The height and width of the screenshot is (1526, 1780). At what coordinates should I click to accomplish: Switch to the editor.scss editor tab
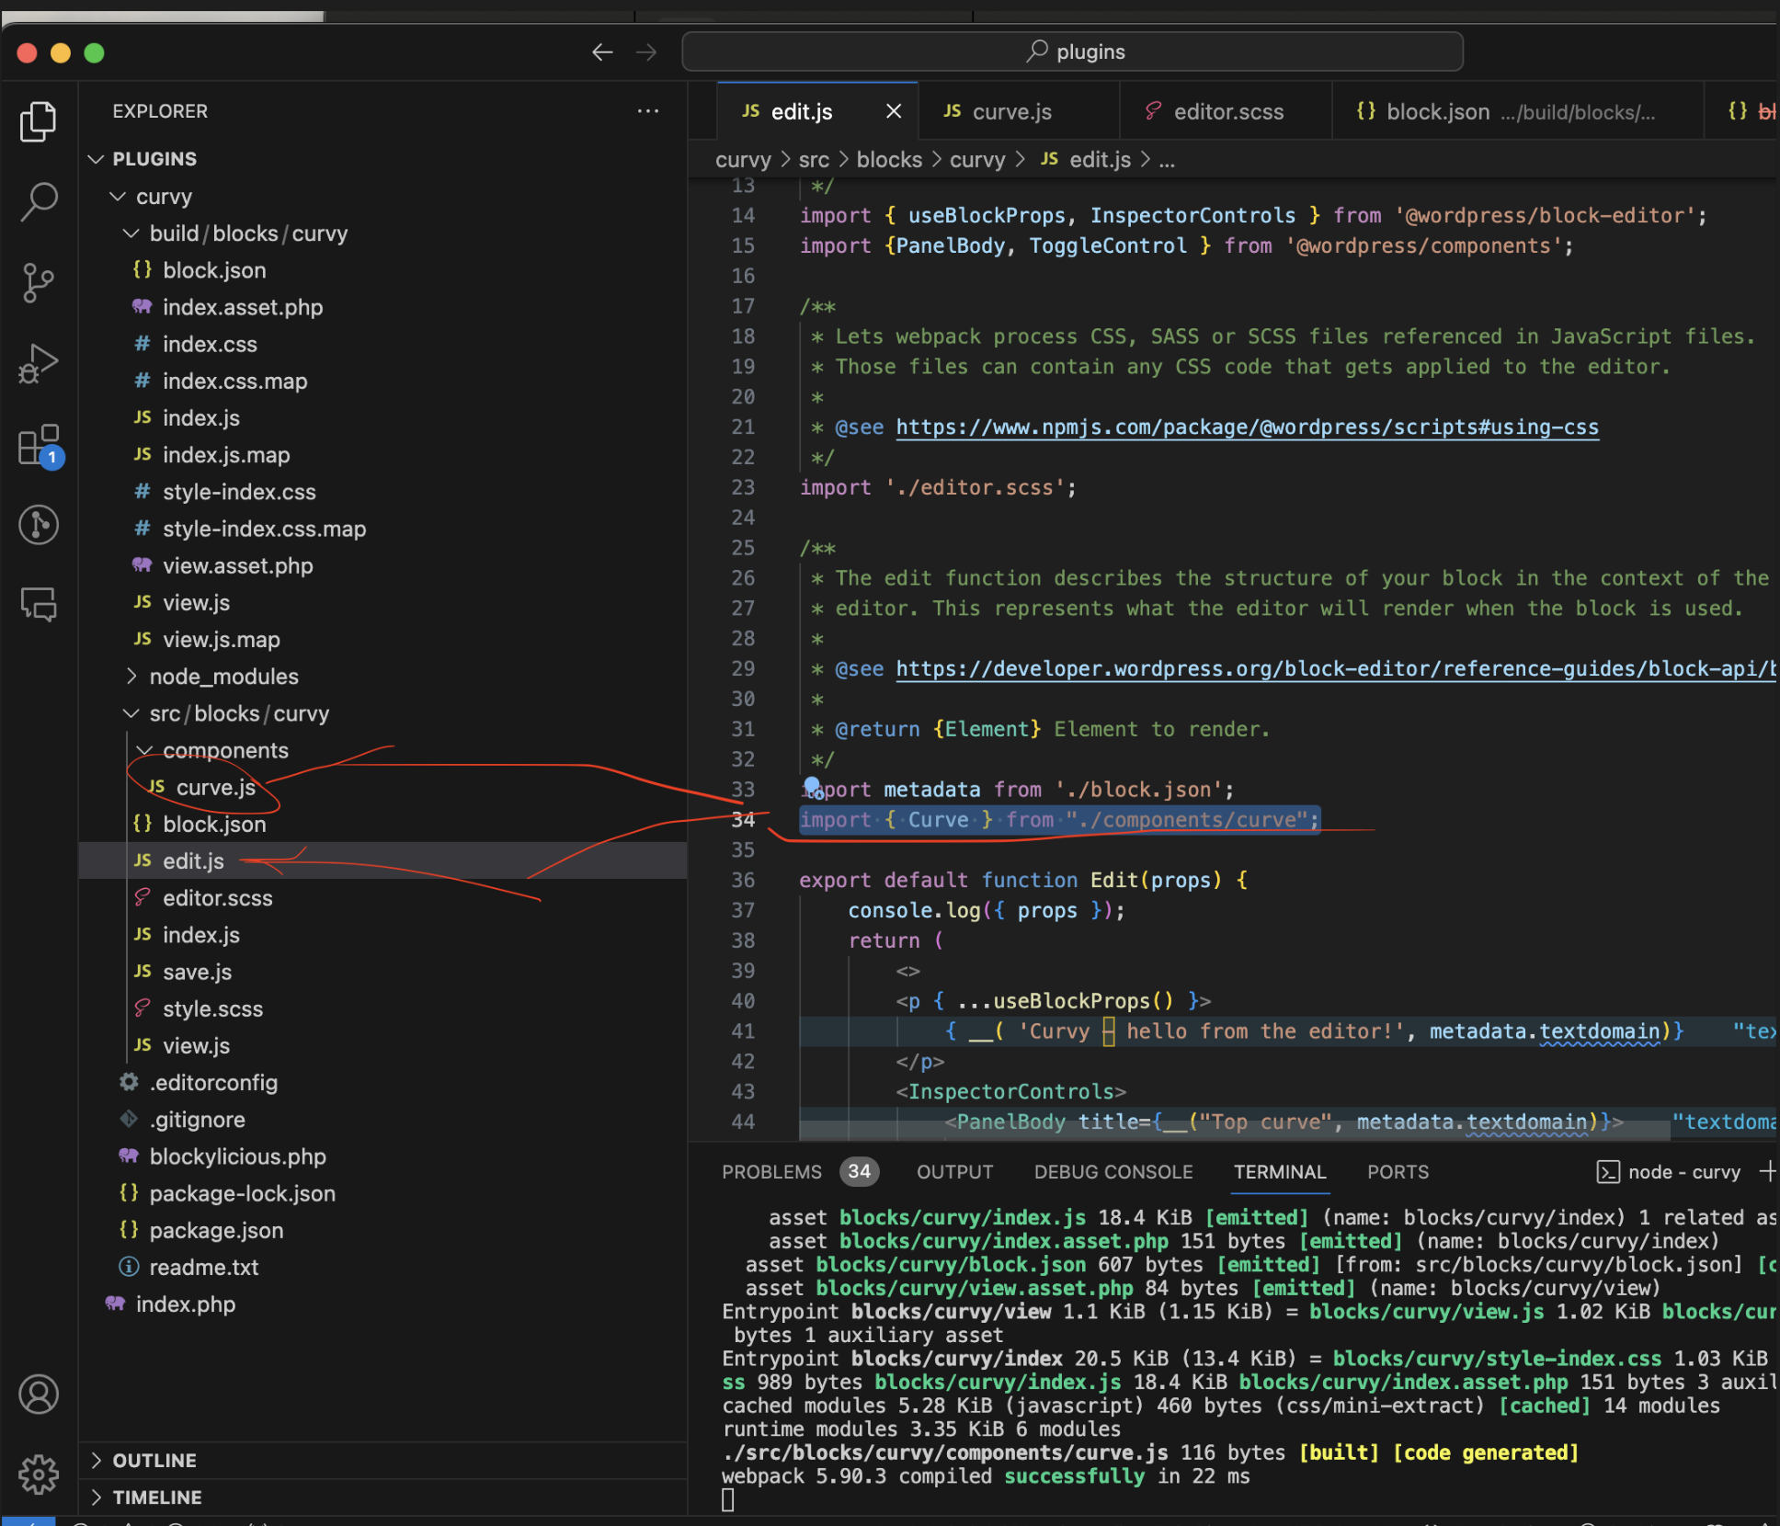tap(1226, 111)
